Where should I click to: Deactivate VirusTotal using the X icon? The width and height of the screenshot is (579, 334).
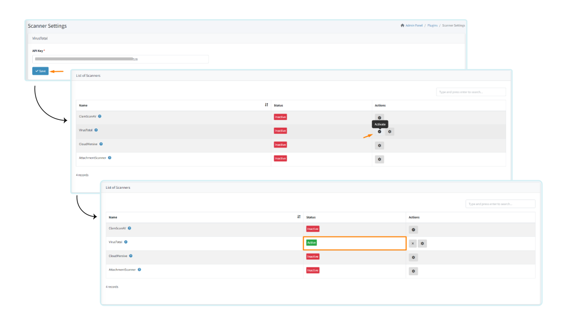pos(413,244)
